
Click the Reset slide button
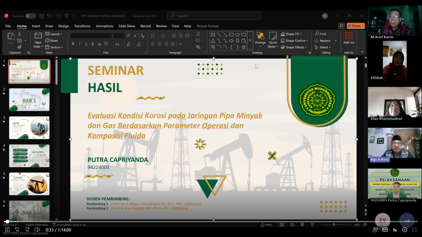click(52, 41)
